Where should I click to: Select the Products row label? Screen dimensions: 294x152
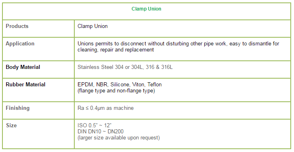pos(17,26)
